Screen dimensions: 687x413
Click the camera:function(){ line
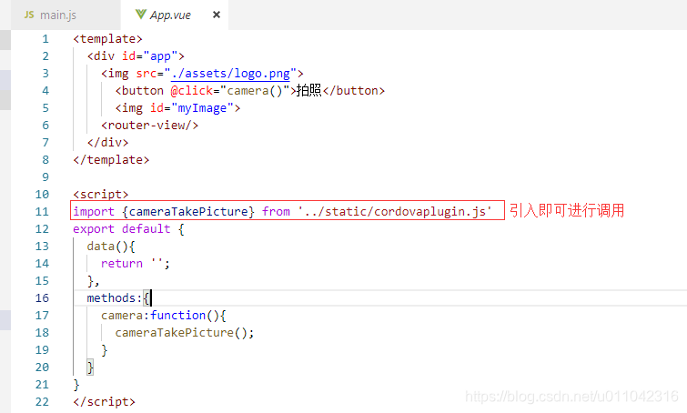(164, 316)
